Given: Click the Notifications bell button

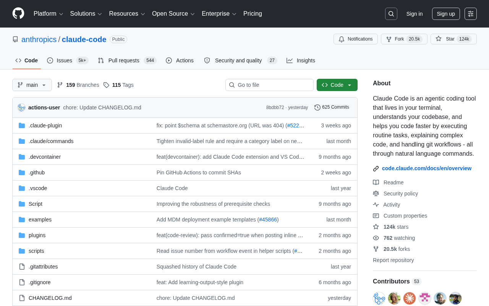Looking at the screenshot, I should tap(356, 39).
